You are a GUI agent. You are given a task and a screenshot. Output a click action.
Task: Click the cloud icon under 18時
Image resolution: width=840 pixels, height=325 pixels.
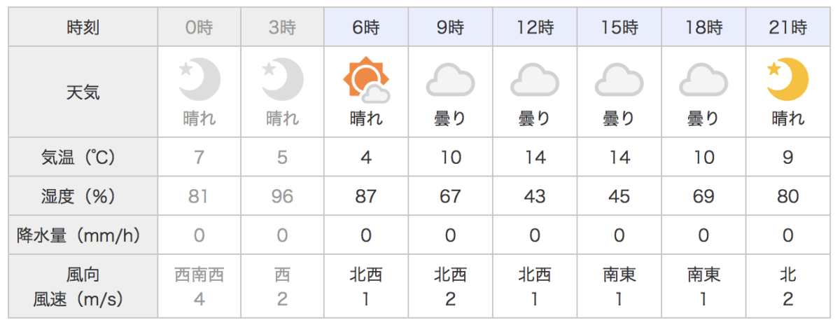pos(703,80)
